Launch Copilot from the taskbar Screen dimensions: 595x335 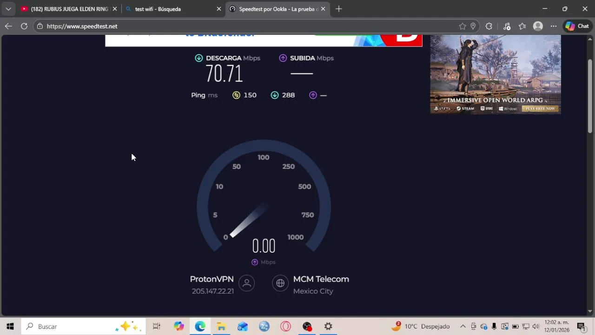click(179, 326)
